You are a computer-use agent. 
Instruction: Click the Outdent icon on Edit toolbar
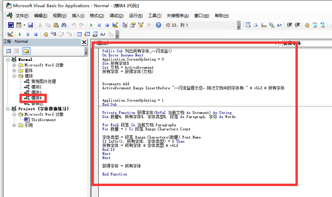pyautogui.click(x=297, y=25)
